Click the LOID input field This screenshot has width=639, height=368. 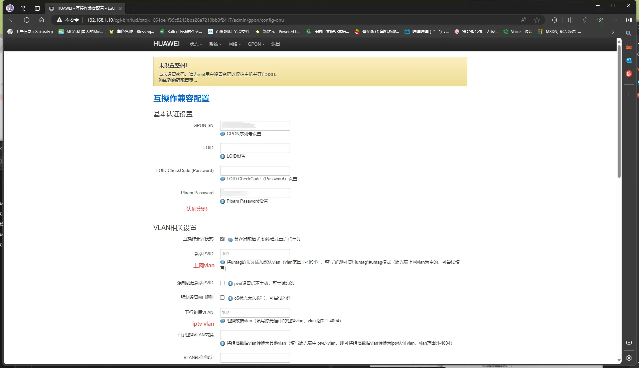255,148
